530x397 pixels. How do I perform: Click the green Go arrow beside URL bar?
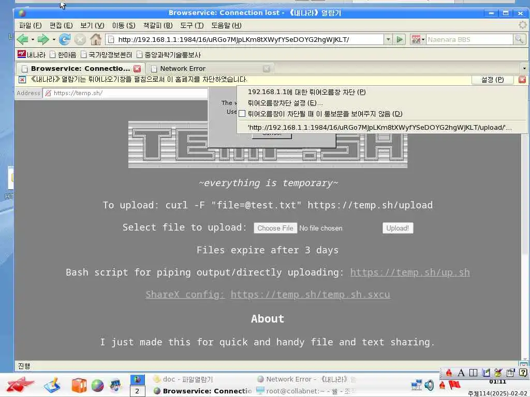point(400,39)
